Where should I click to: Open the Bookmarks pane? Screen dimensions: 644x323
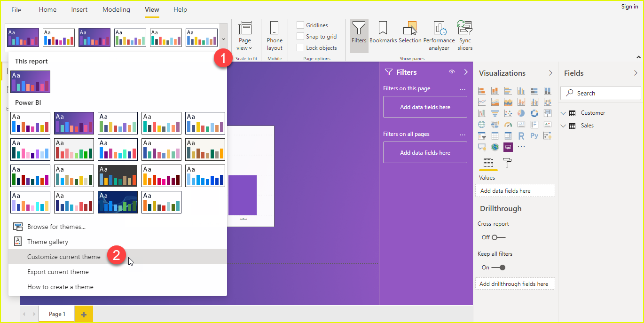point(383,33)
